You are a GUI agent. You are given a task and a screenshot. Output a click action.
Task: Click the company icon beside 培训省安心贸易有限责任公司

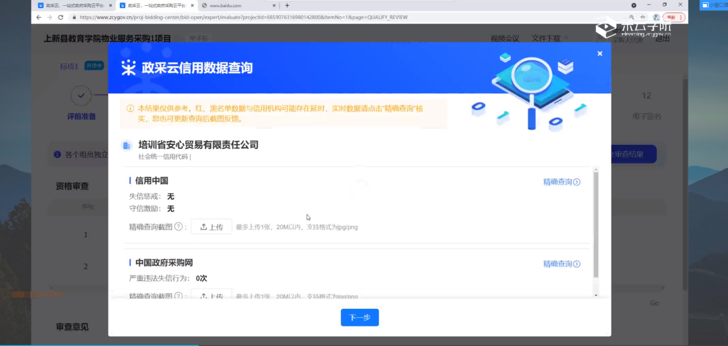[x=127, y=146]
